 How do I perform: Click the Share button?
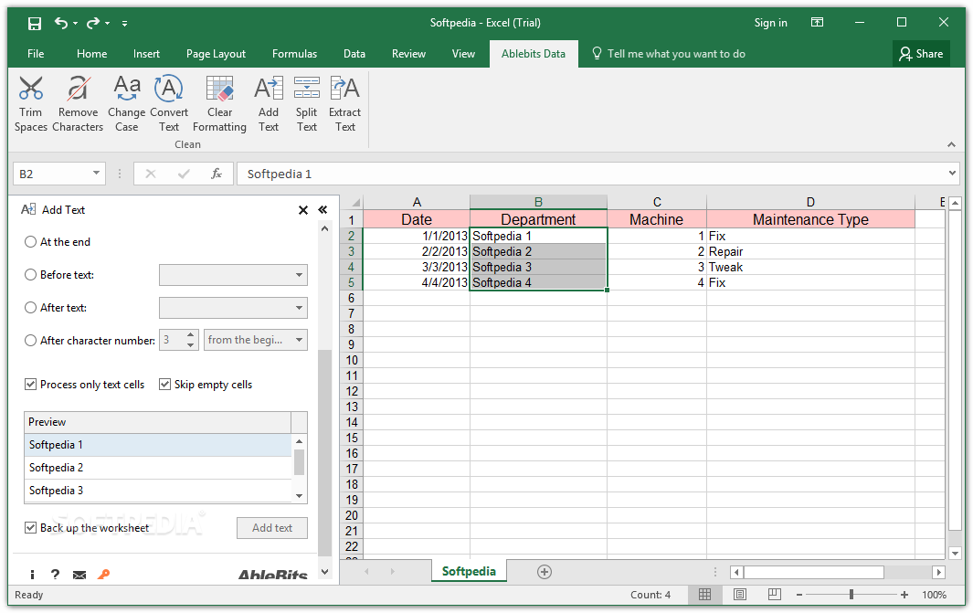(x=921, y=54)
